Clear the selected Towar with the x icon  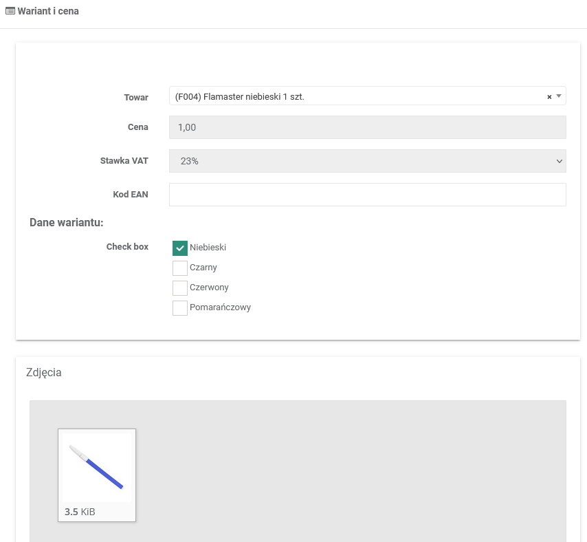[x=549, y=97]
